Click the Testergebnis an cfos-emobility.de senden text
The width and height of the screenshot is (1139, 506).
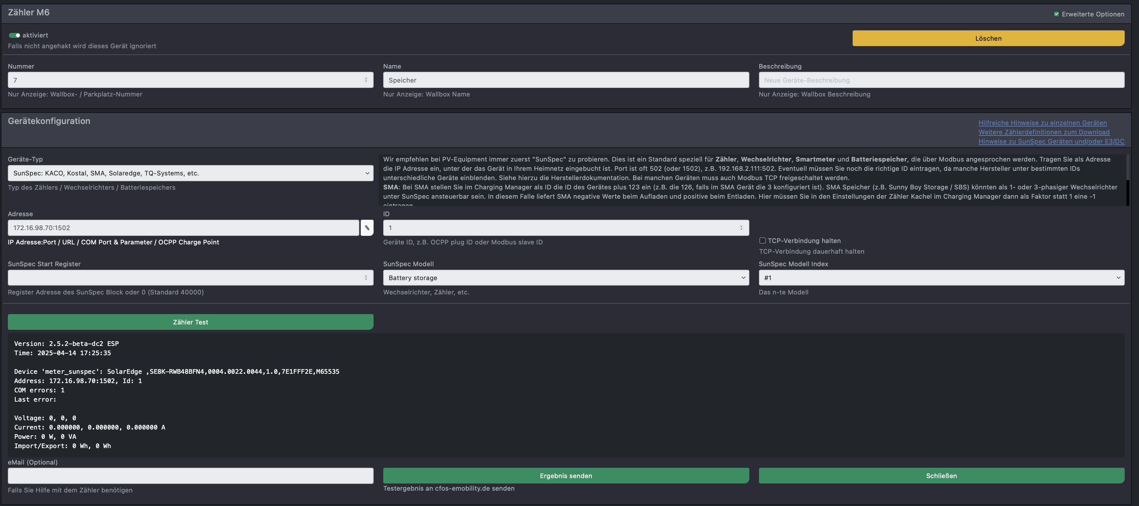[449, 488]
